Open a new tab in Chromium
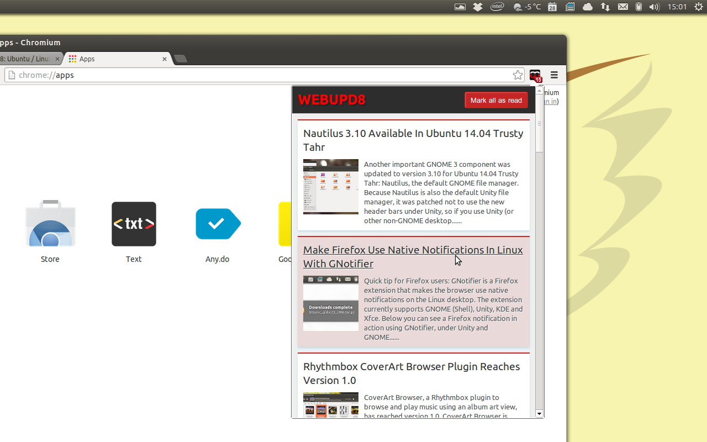The height and width of the screenshot is (442, 707). click(181, 59)
